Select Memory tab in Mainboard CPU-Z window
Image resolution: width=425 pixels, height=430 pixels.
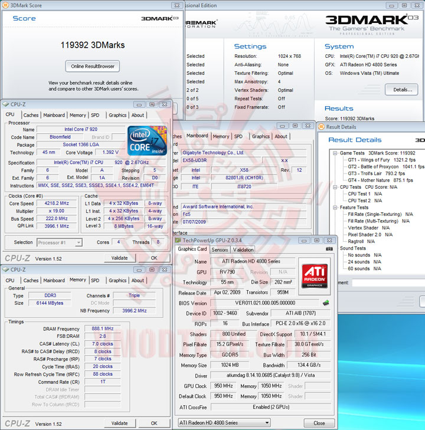coord(221,136)
